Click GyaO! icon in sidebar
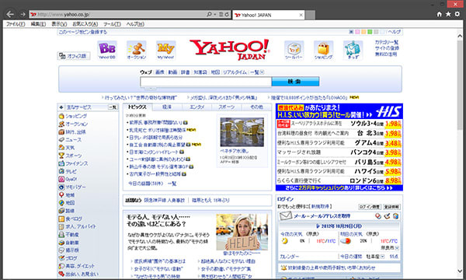Viewport: 466px width, 280px height. [x=61, y=179]
